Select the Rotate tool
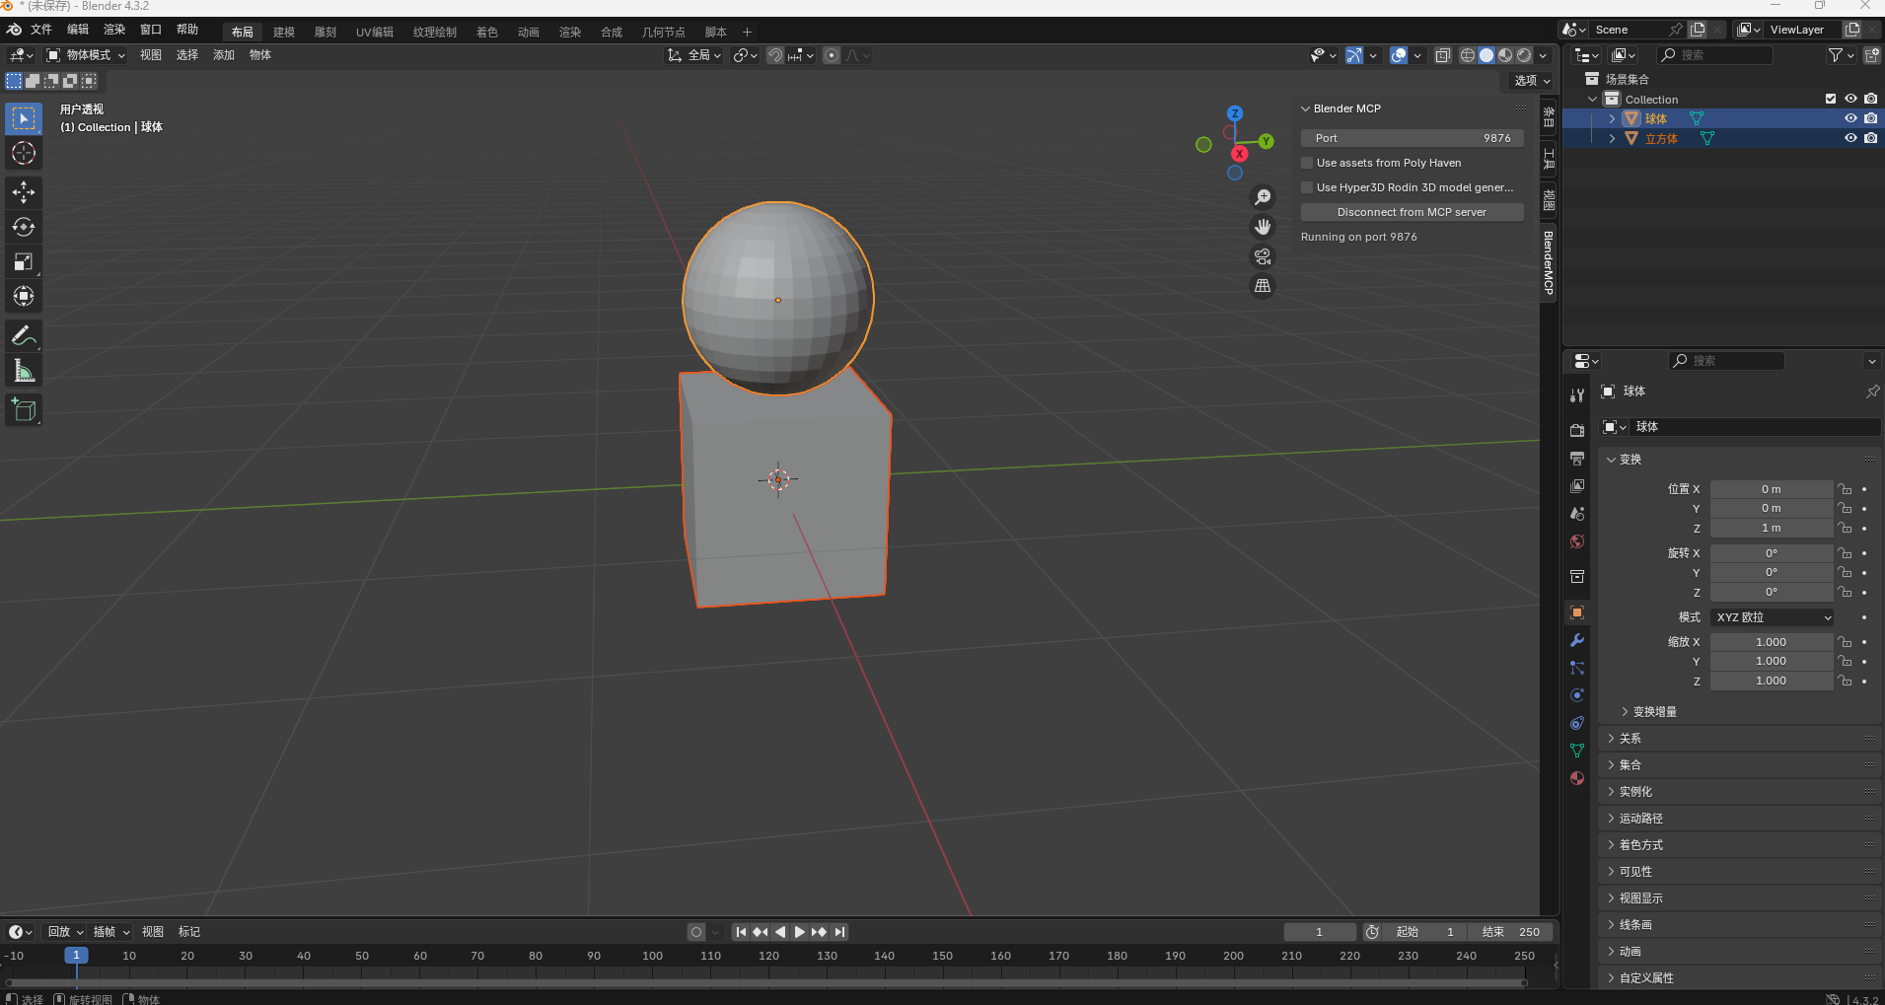The width and height of the screenshot is (1885, 1005). pos(23,227)
